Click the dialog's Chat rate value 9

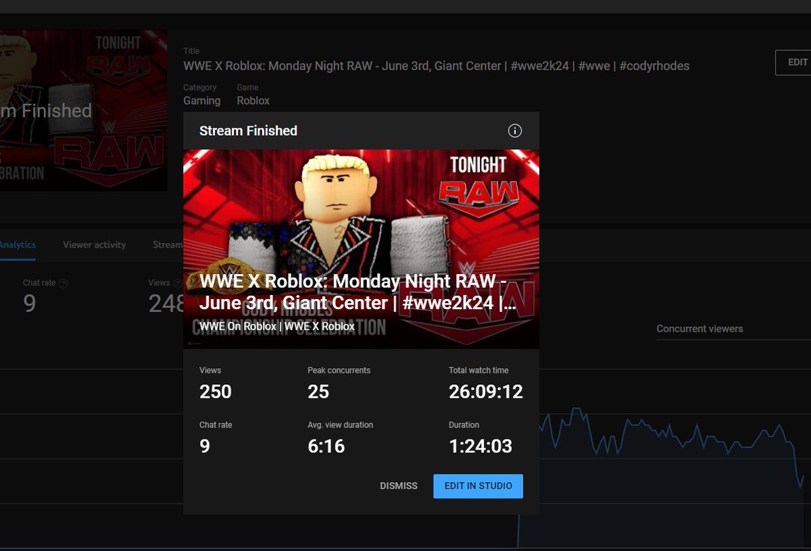tap(205, 446)
